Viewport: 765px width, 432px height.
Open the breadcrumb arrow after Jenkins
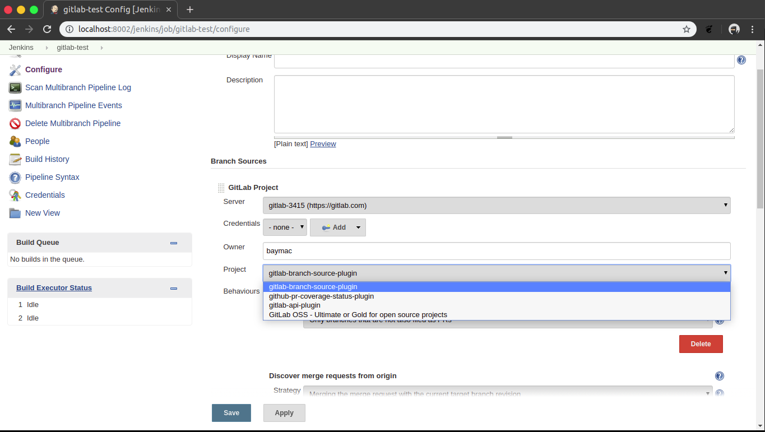tap(47, 48)
